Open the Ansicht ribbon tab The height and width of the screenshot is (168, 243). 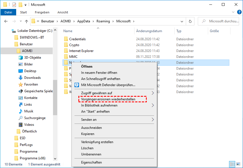coord(63,12)
